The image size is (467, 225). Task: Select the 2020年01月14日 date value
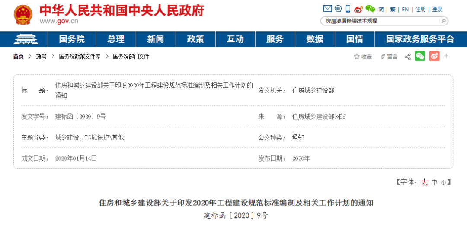(76, 158)
